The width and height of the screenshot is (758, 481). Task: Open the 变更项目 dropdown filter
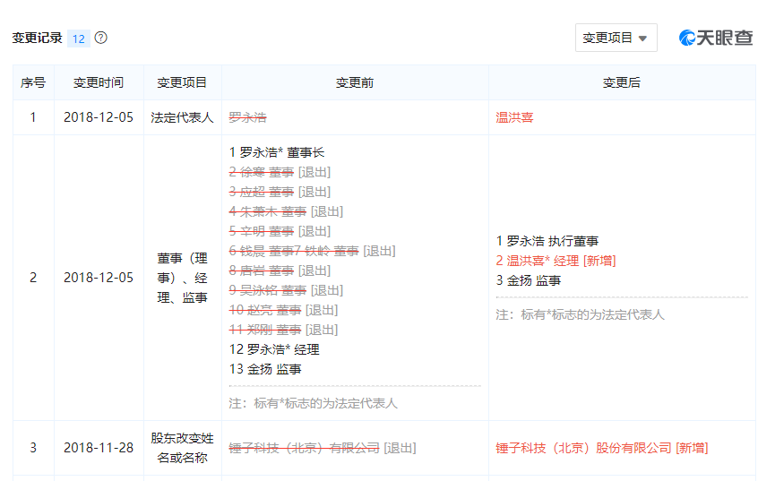point(616,38)
